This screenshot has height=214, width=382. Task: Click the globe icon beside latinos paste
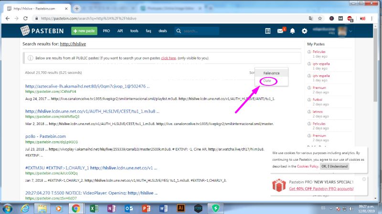click(x=309, y=112)
